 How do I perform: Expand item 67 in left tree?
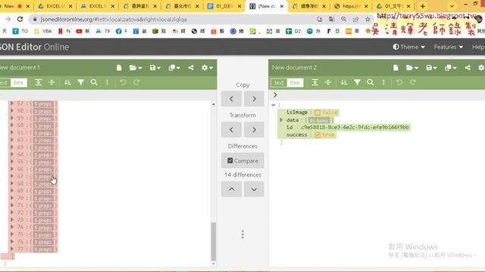click(x=12, y=176)
